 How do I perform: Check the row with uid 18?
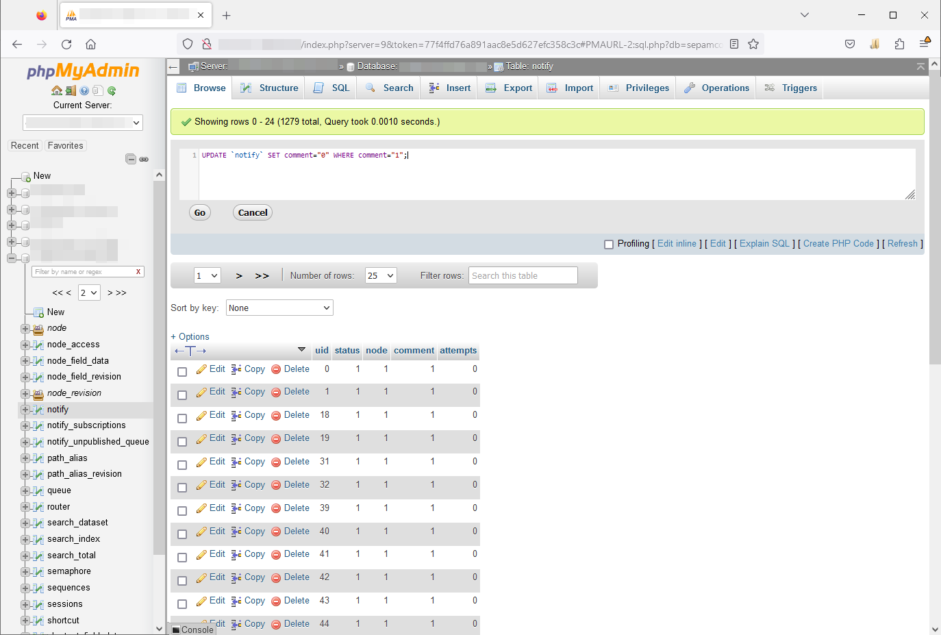point(182,419)
